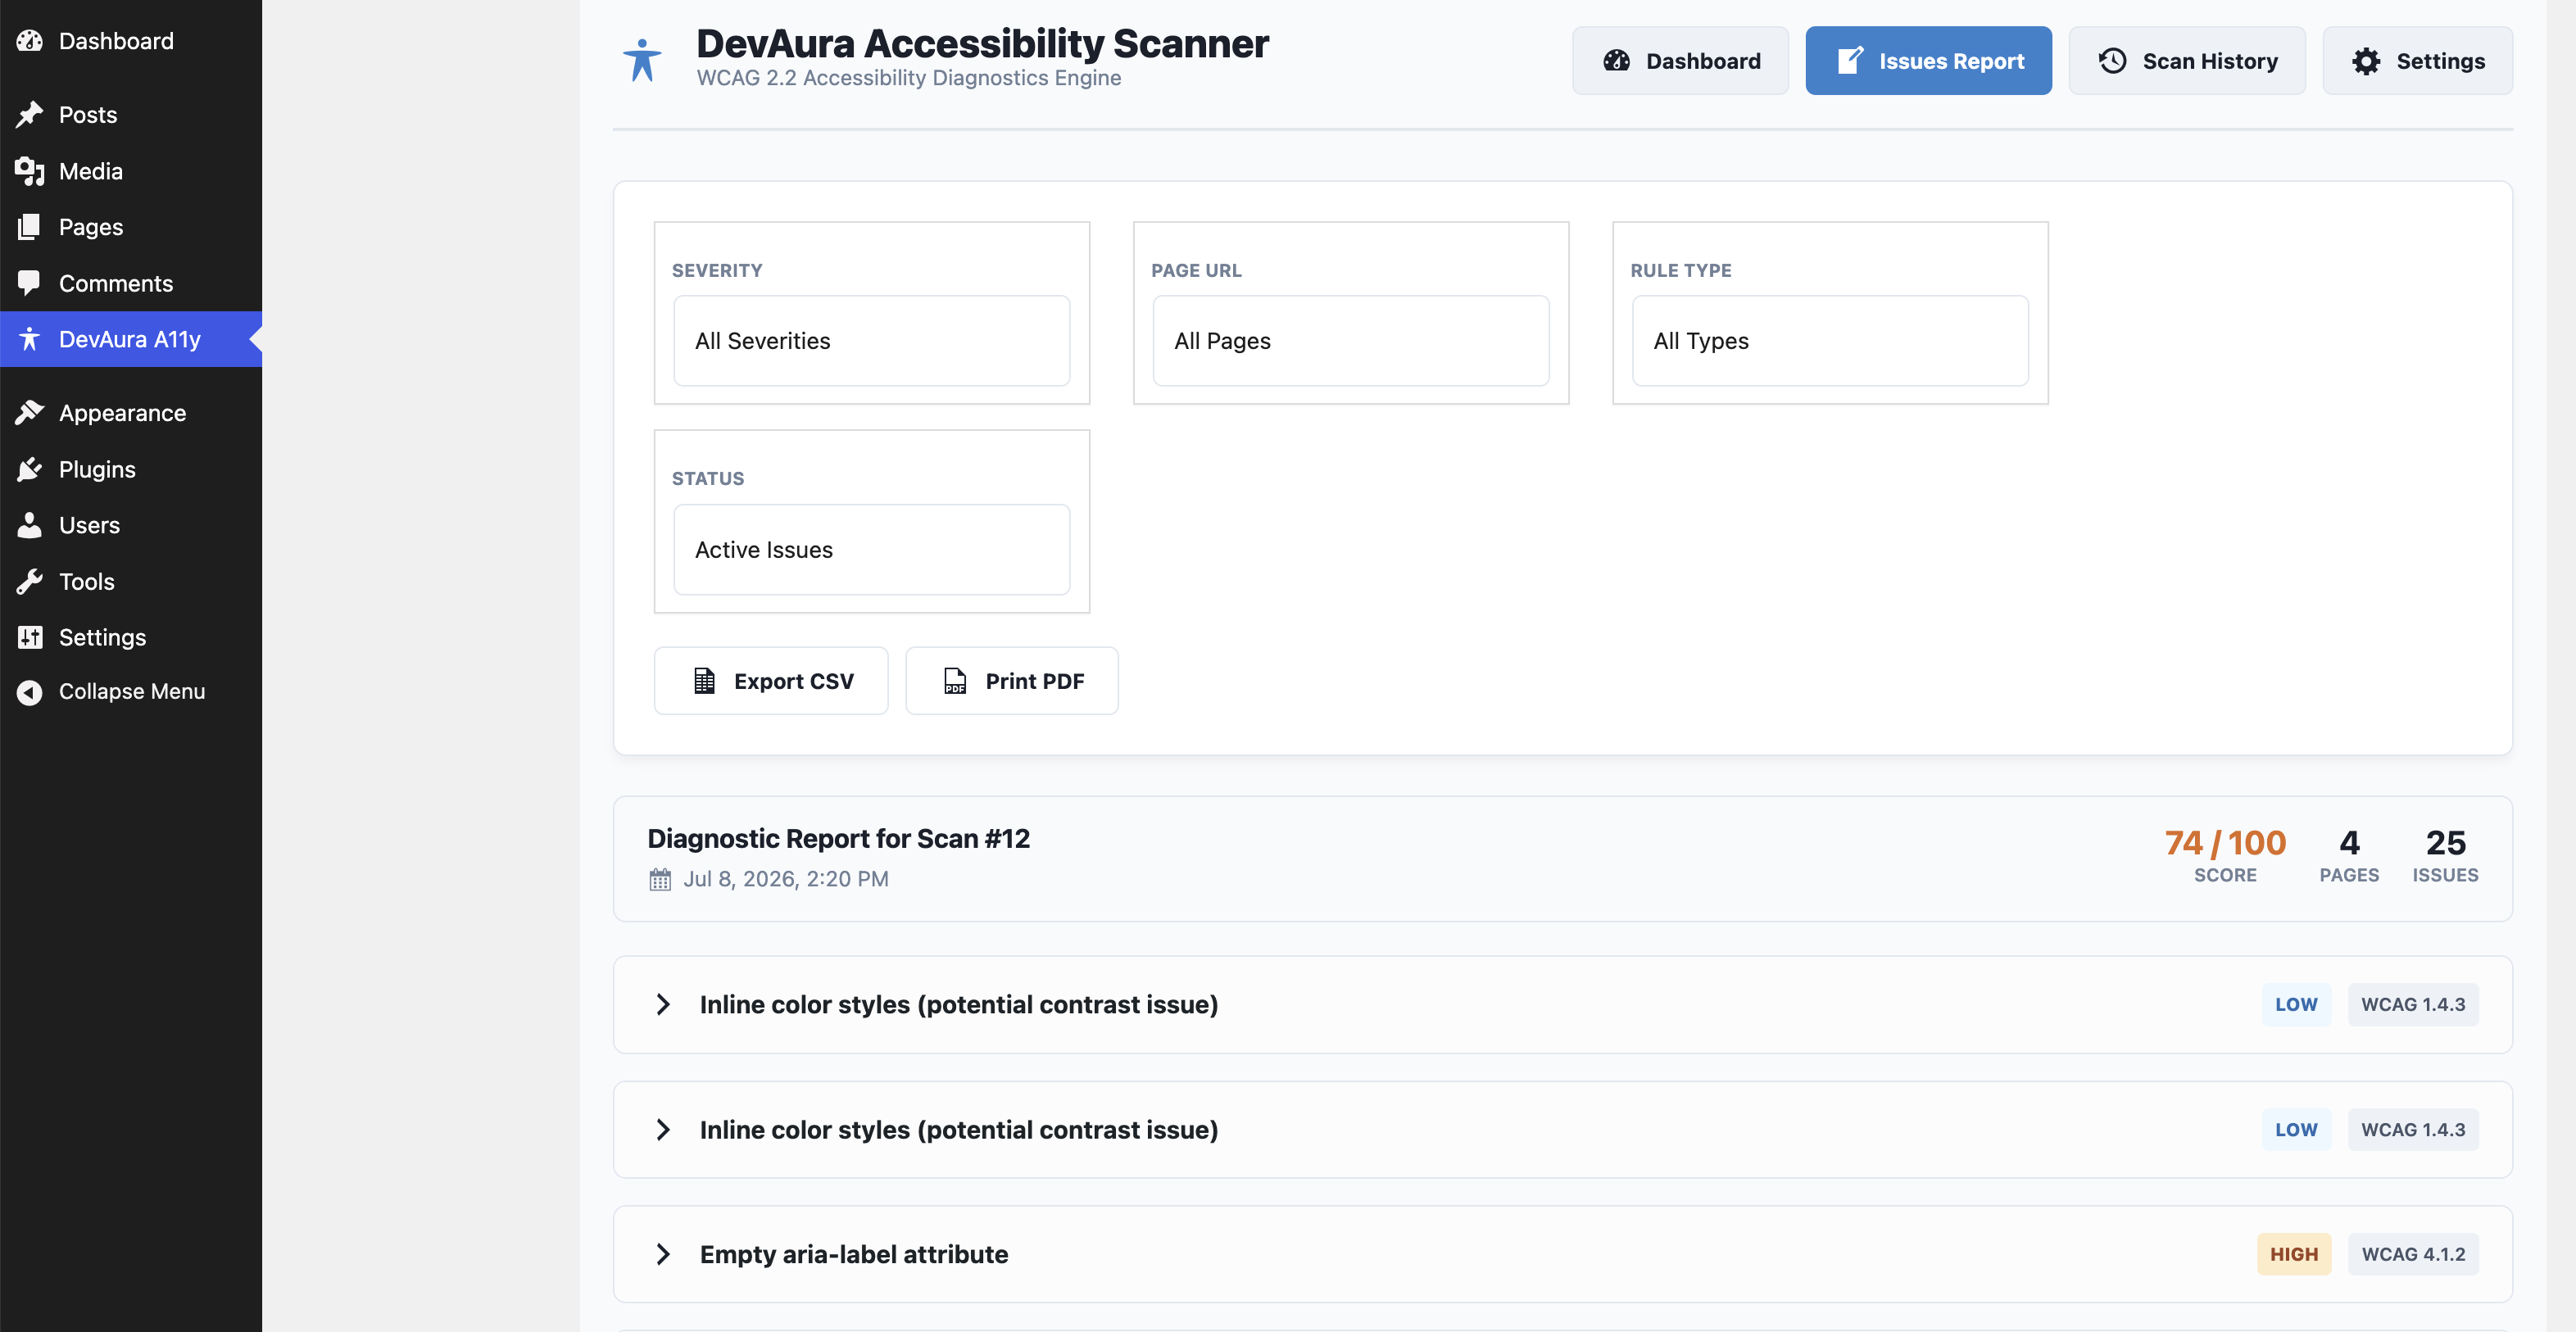The image size is (2576, 1332).
Task: Select the Issues Report tab
Action: click(x=1928, y=61)
